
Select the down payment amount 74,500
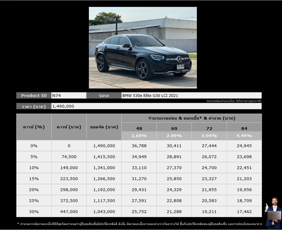[69, 157]
